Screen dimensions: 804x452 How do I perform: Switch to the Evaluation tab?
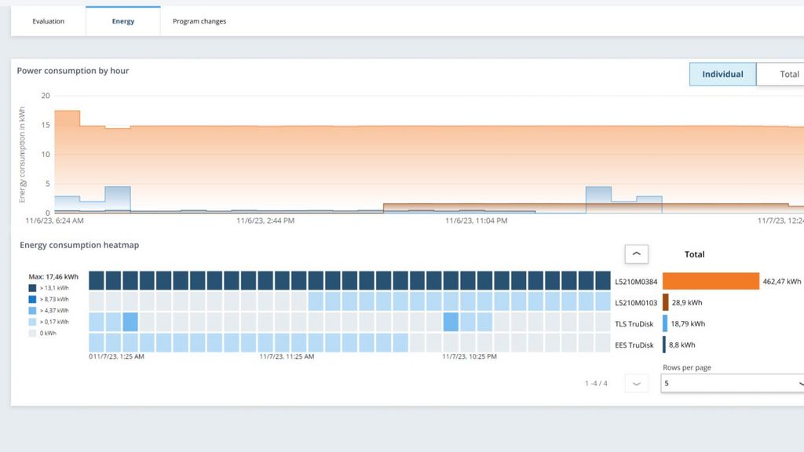click(48, 21)
